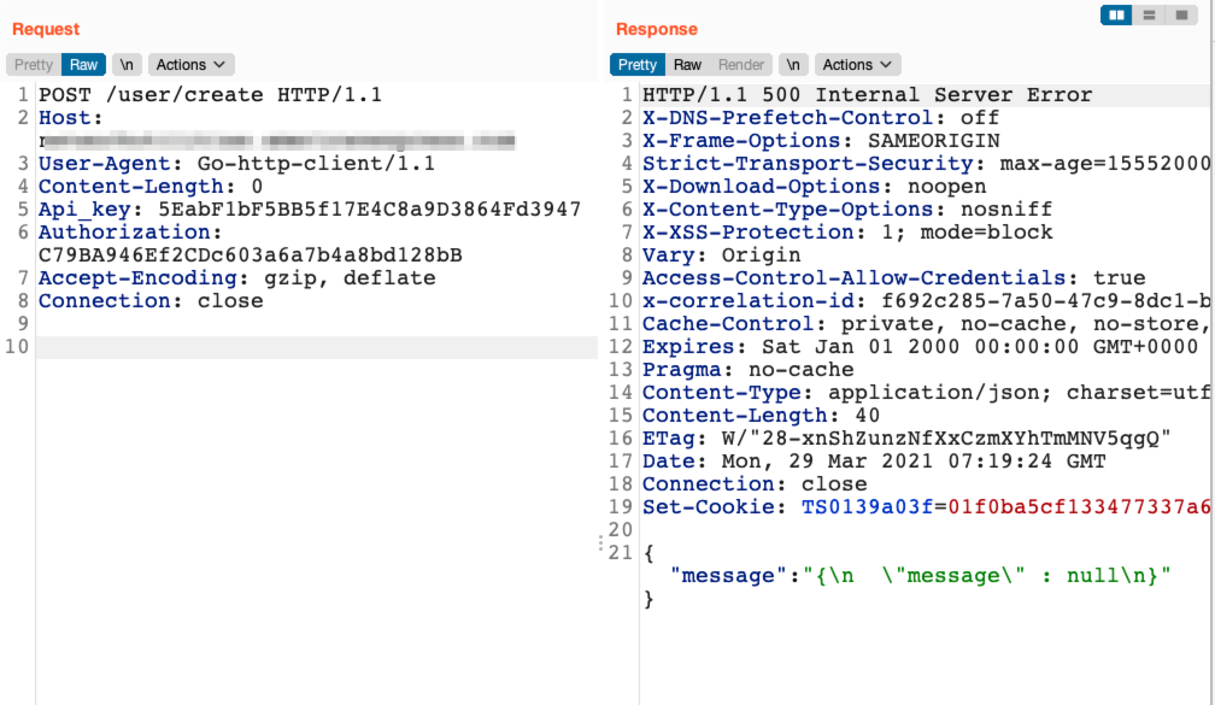This screenshot has height=705, width=1215.
Task: Click the Cache-Control header
Action: coord(926,324)
